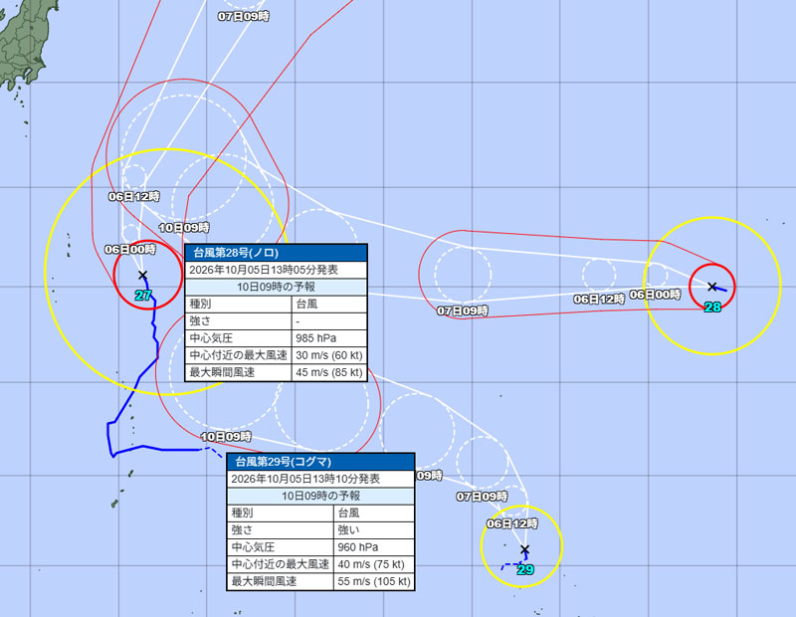Screen dimensions: 796x617
Task: Select the cyan number 28 typhoon label
Action: (712, 307)
